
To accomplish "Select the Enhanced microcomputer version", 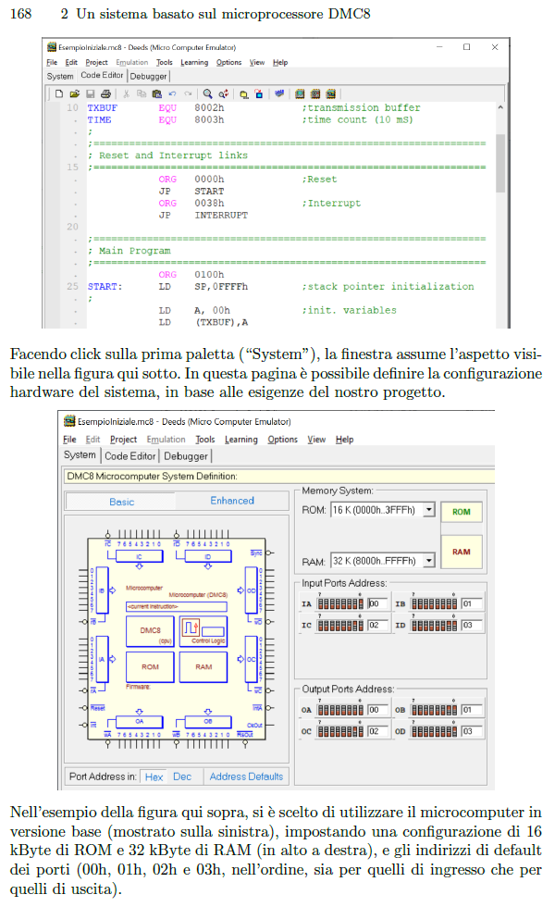I will (232, 501).
